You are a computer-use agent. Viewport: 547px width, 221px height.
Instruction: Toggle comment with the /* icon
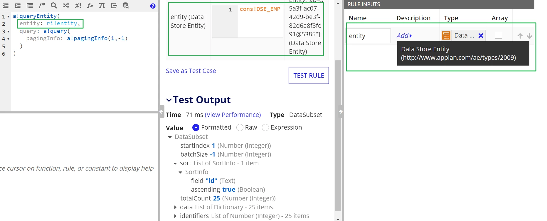[x=42, y=5]
